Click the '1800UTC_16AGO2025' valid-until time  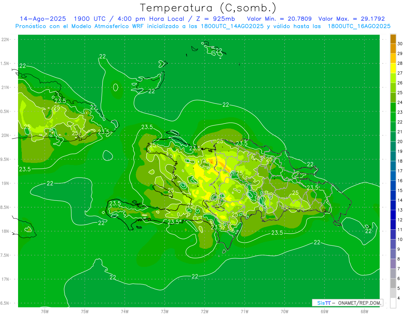[359, 26]
